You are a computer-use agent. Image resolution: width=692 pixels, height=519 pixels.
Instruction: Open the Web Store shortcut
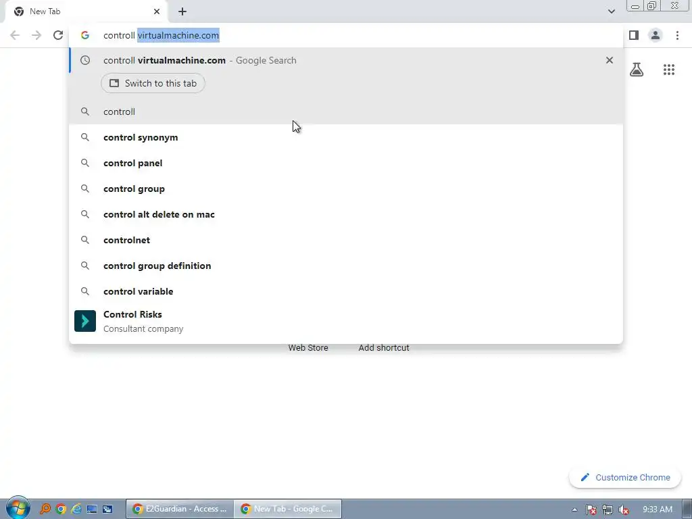[x=308, y=348]
